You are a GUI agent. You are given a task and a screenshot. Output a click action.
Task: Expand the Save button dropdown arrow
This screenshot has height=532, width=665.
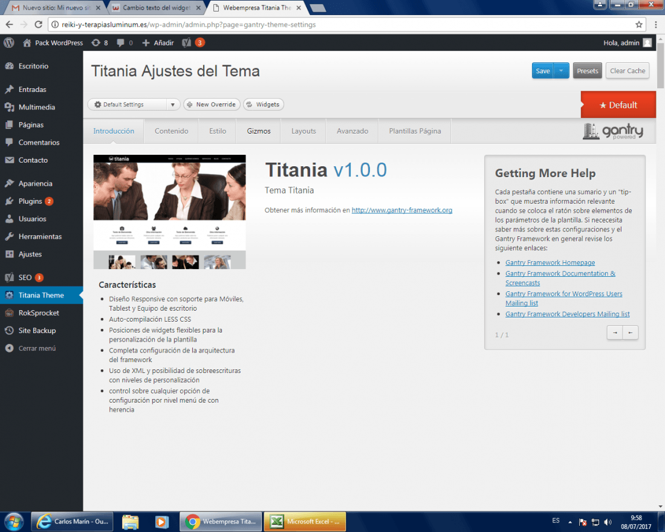(561, 71)
